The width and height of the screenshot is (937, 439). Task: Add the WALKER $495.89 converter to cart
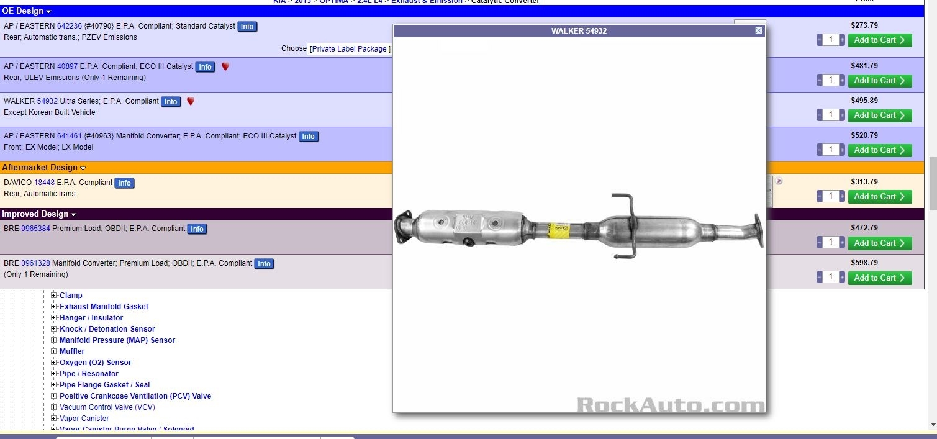[x=880, y=115]
